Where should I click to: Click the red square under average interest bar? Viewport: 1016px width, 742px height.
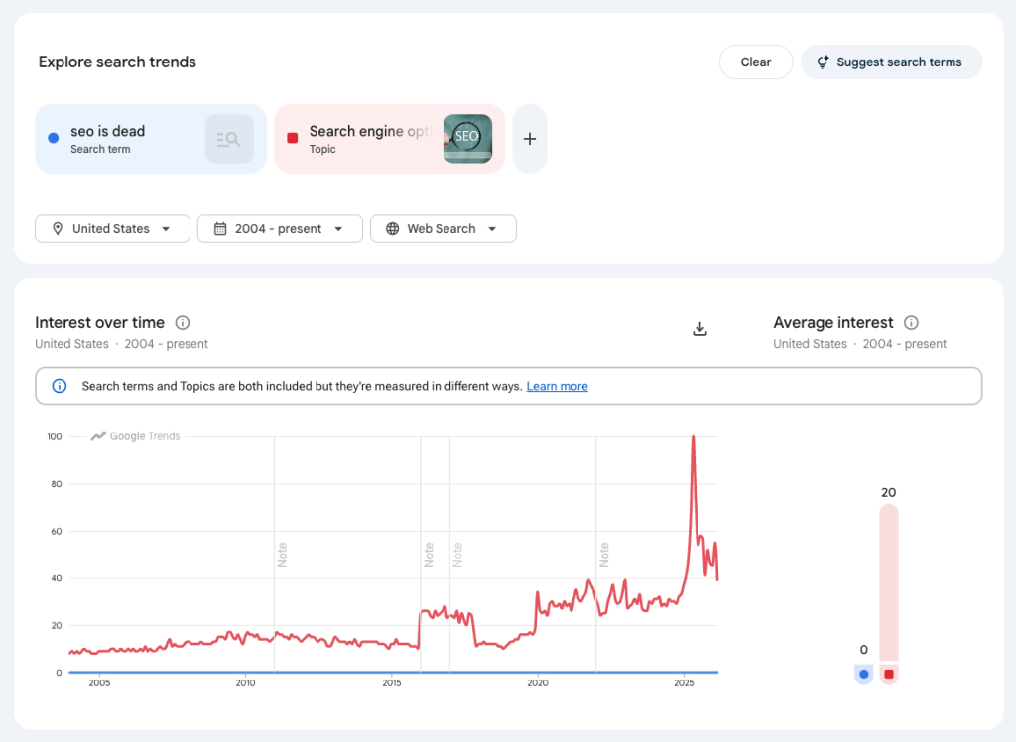point(889,675)
